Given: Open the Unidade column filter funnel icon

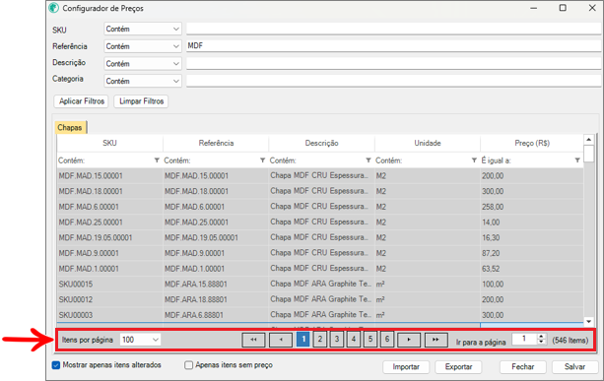Looking at the screenshot, I should coord(474,160).
